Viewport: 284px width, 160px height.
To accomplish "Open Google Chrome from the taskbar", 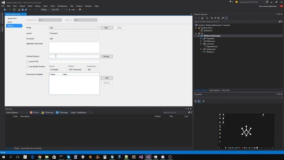I will click(39, 157).
